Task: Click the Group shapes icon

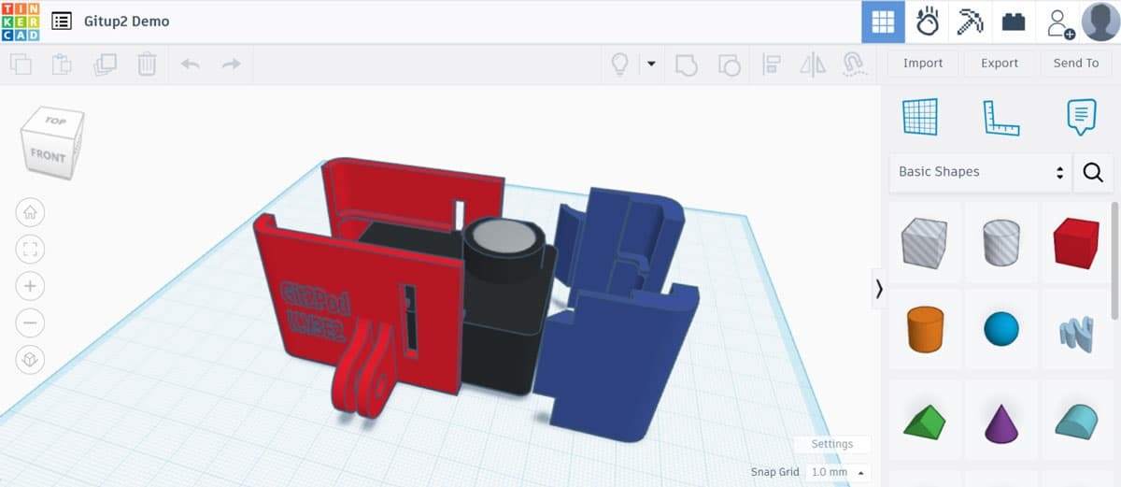Action: click(686, 64)
